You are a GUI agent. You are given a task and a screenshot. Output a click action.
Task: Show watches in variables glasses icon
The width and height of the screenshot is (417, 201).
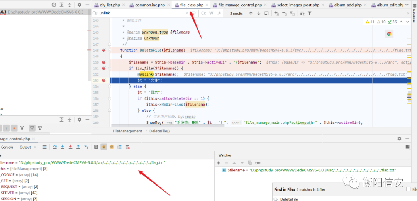click(258, 163)
